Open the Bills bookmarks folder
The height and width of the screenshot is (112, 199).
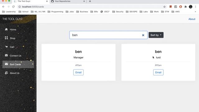pos(94,12)
